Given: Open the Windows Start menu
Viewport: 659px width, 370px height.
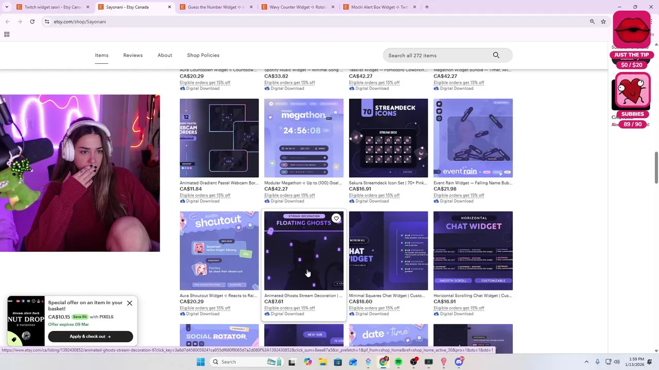Looking at the screenshot, I should (x=201, y=362).
